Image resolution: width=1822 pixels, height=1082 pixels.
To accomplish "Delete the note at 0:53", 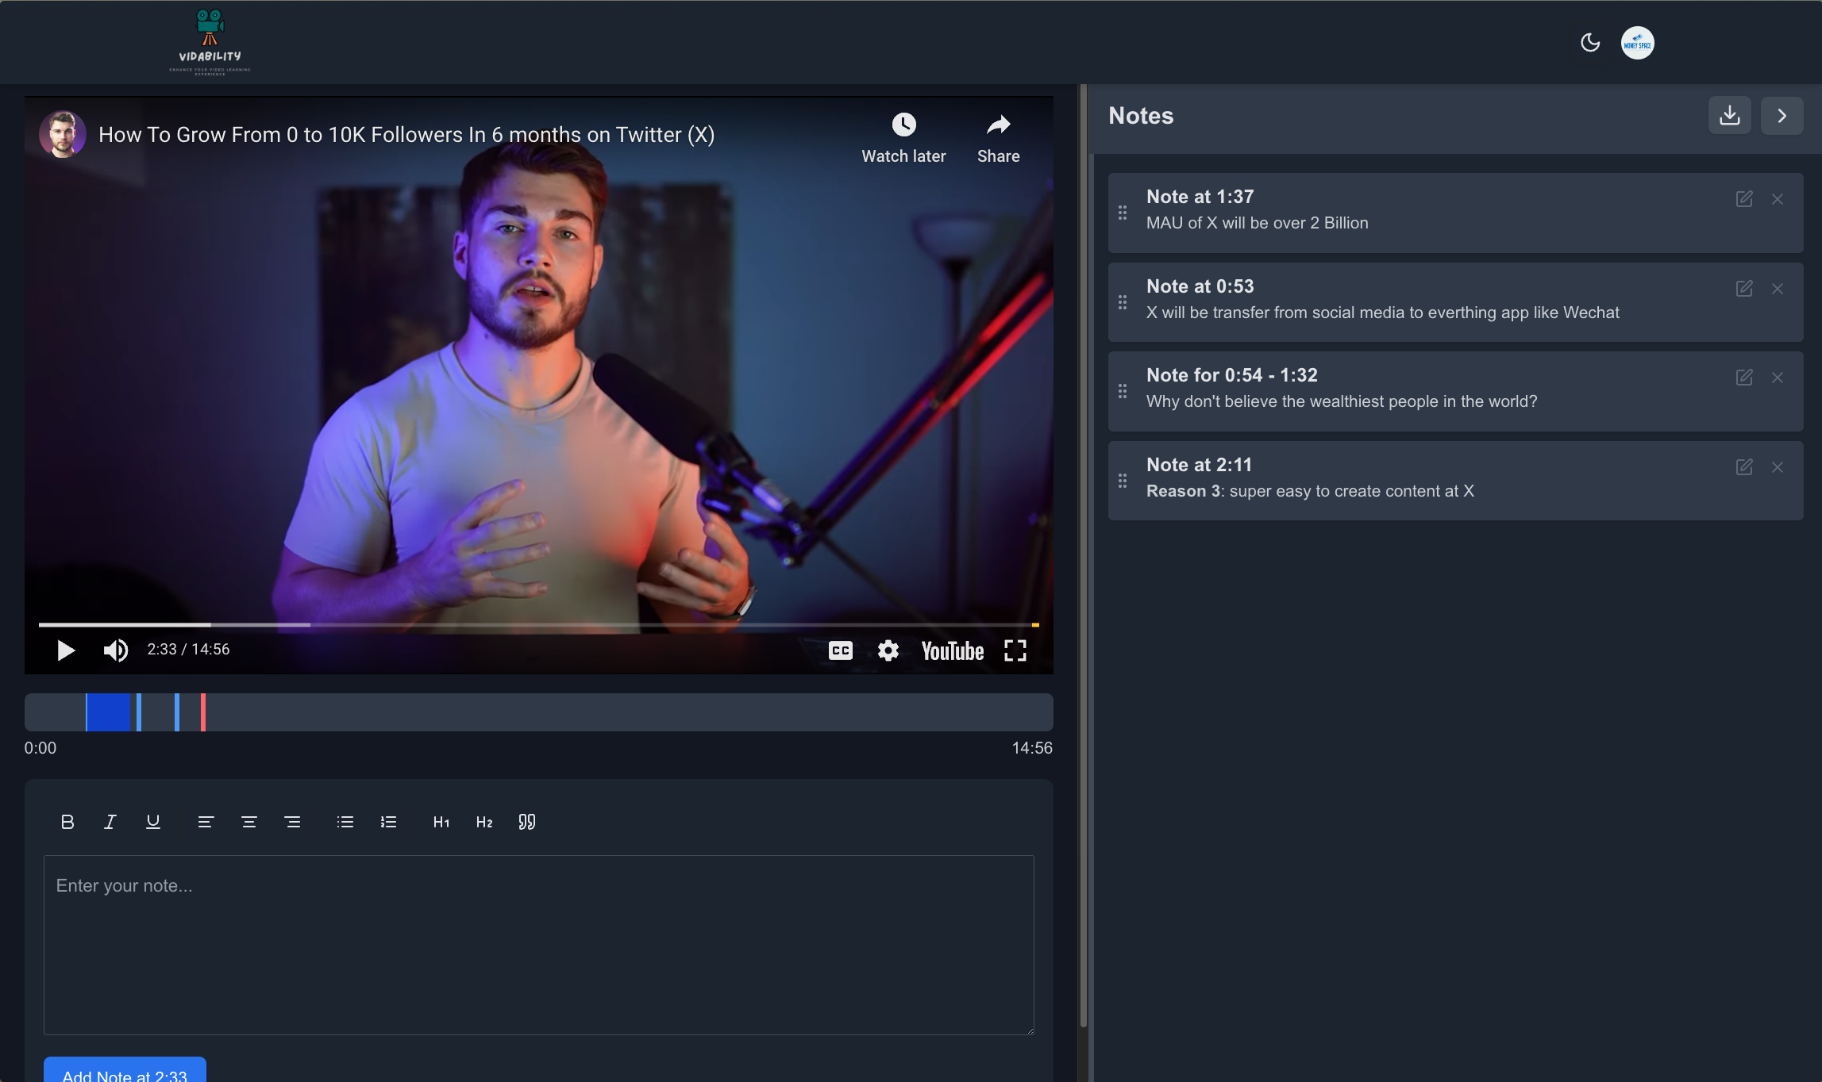I will 1778,289.
